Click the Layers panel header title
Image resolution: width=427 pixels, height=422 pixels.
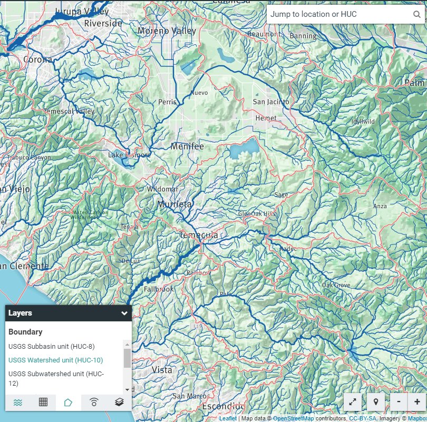(x=20, y=313)
